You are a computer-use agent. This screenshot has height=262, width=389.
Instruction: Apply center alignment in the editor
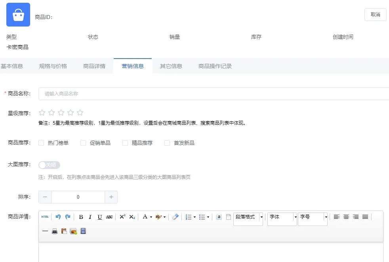tap(346, 216)
